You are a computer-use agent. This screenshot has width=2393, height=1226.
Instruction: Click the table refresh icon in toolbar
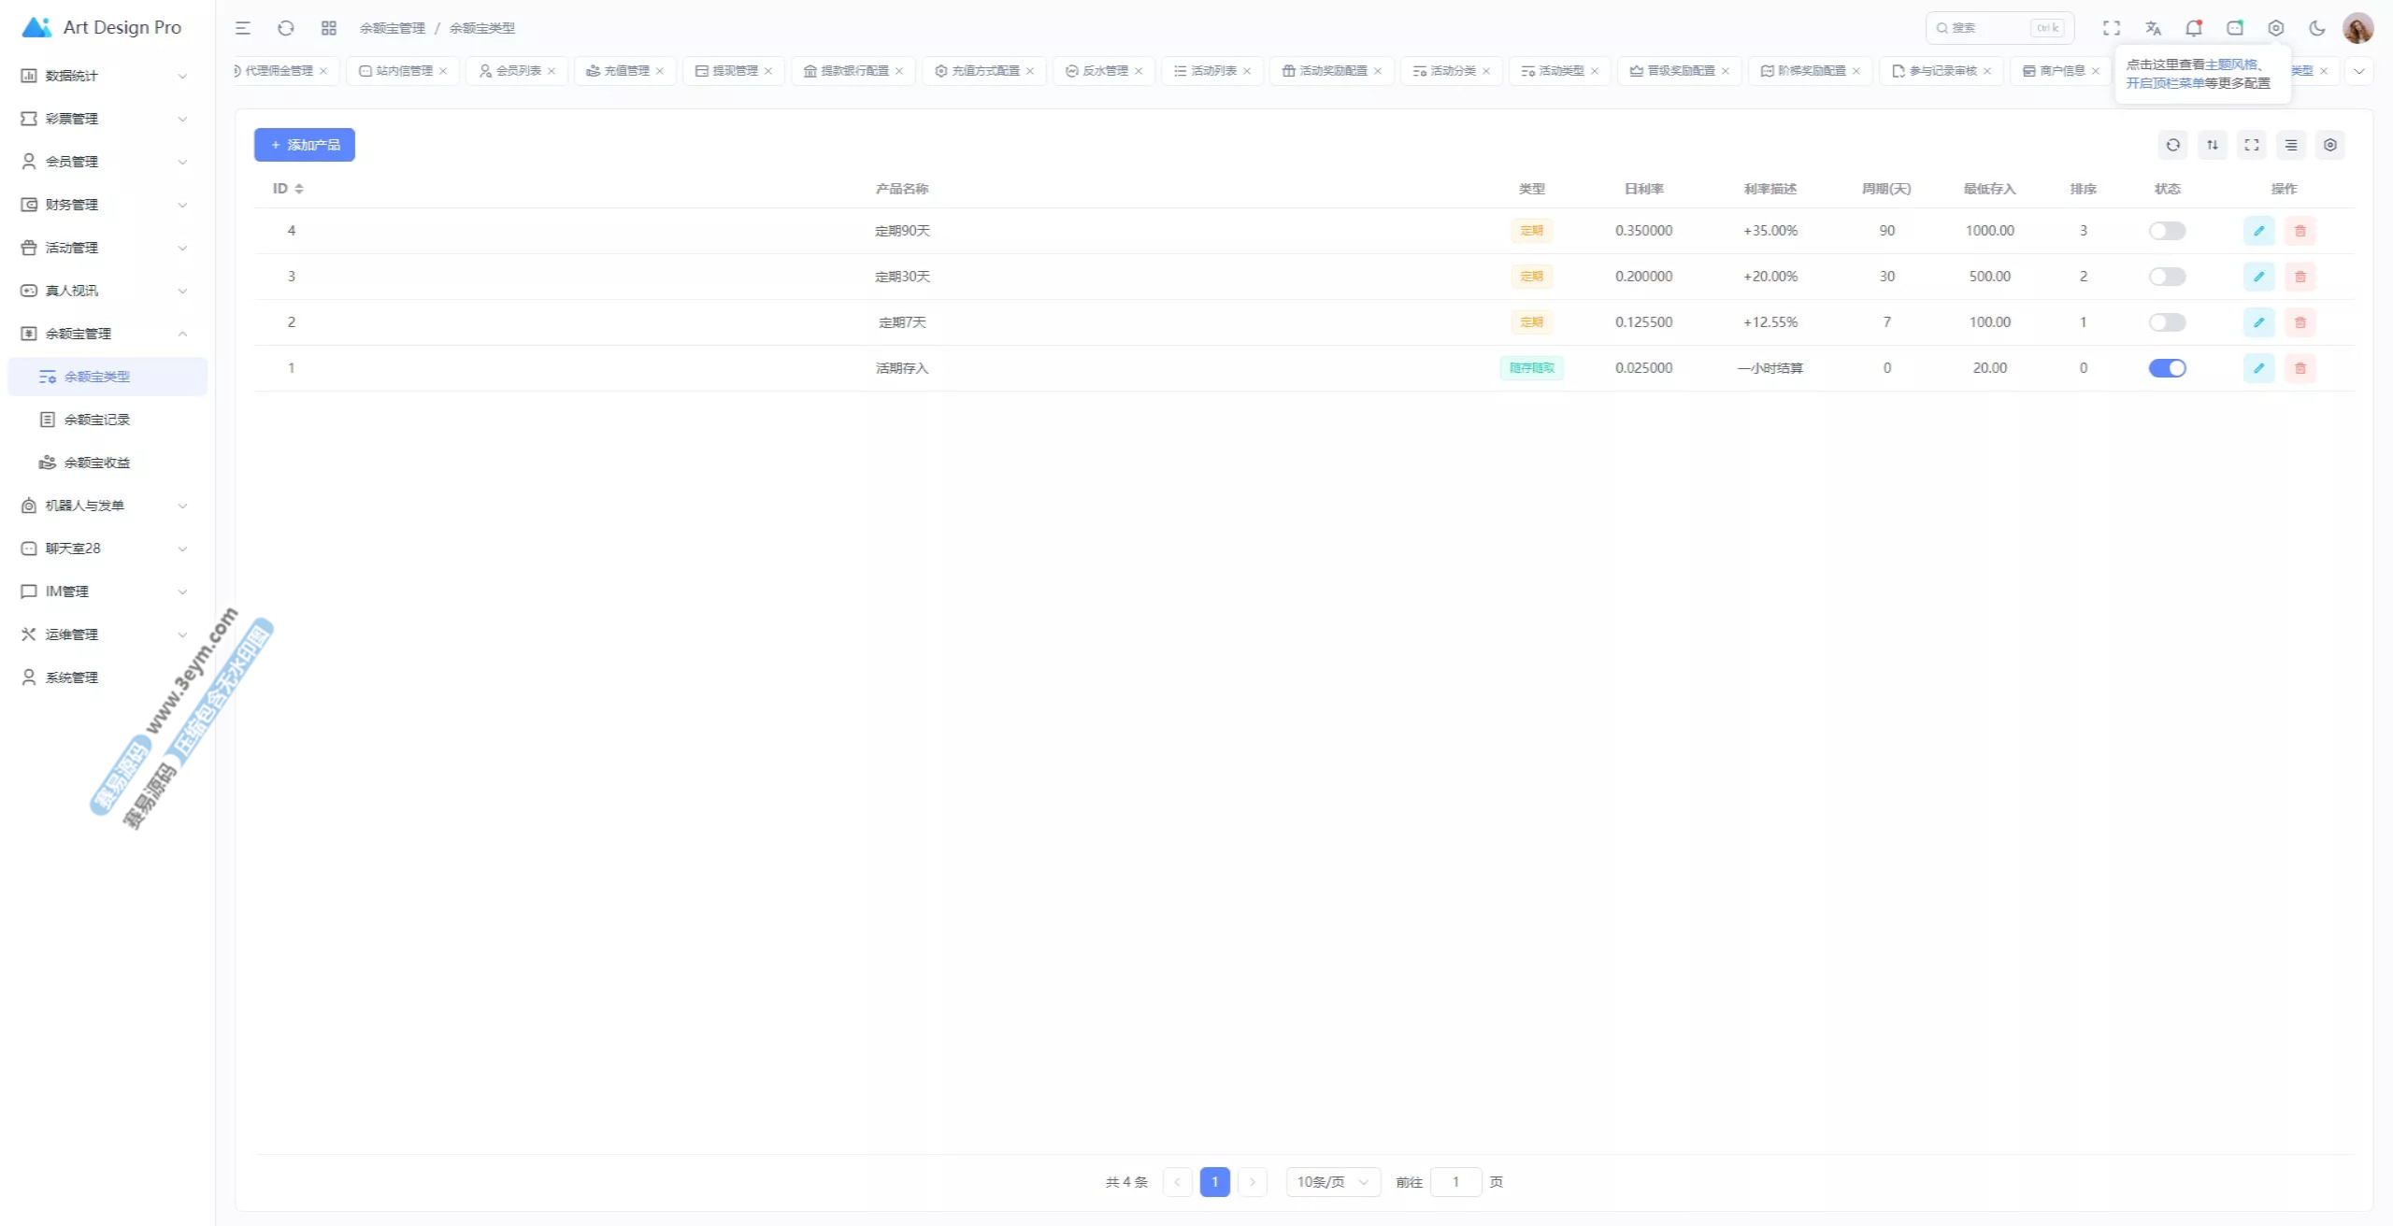tap(2172, 145)
